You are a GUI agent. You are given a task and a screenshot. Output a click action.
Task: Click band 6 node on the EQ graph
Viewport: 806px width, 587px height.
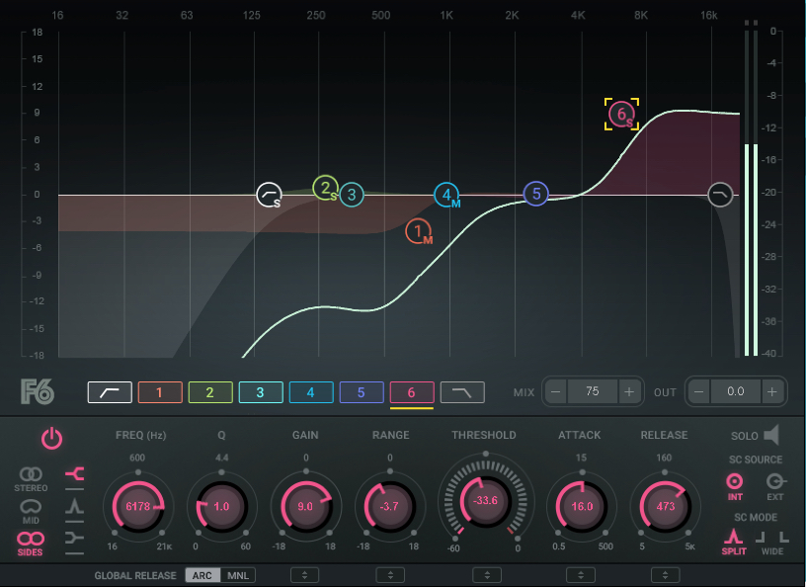[x=622, y=115]
